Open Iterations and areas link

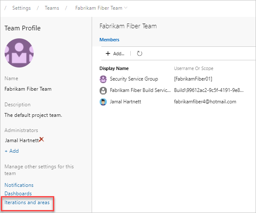click(27, 202)
